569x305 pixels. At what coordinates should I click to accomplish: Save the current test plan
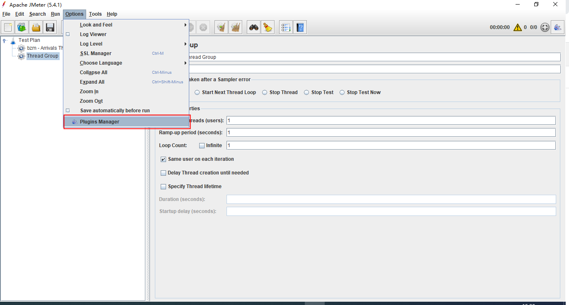click(x=50, y=27)
